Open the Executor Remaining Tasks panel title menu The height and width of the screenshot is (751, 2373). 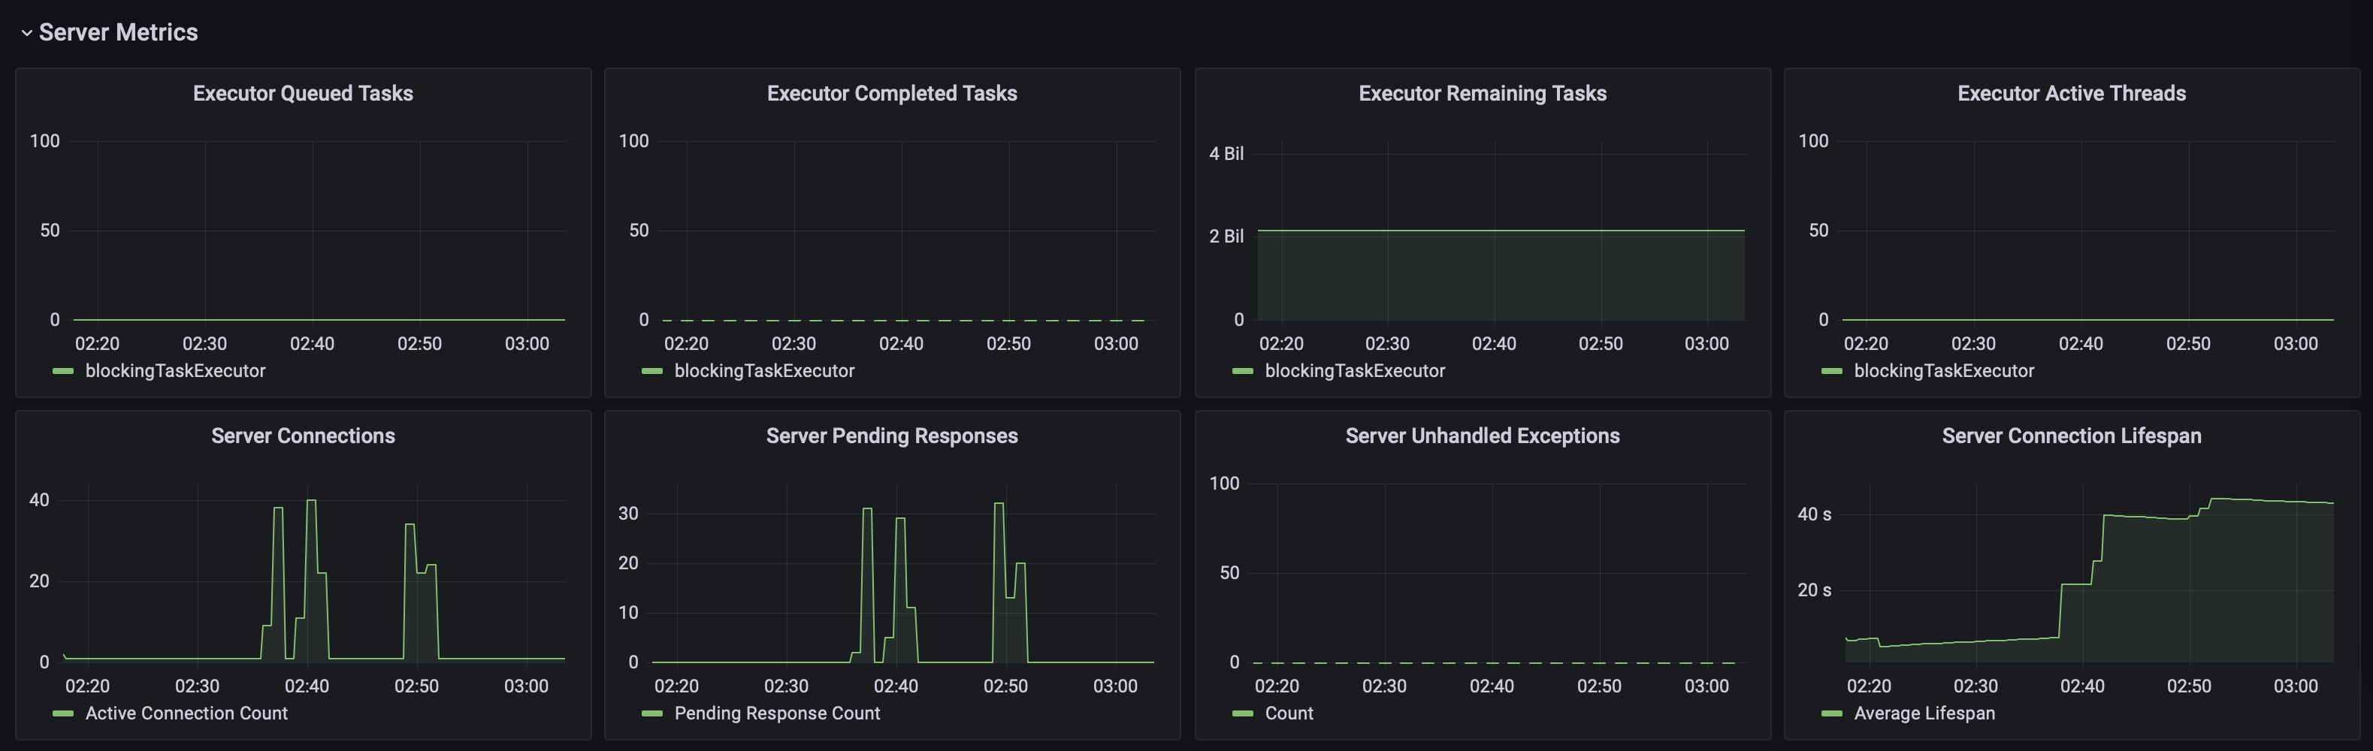[x=1481, y=93]
